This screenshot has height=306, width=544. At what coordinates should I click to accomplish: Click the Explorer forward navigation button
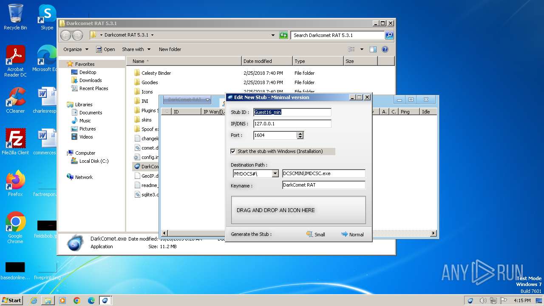(x=77, y=35)
